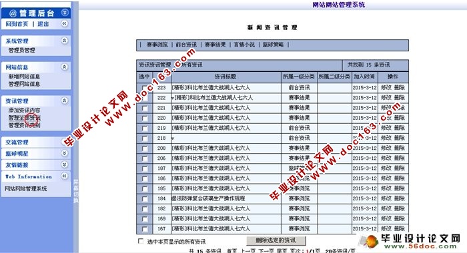Check the box for row 218

[145, 138]
